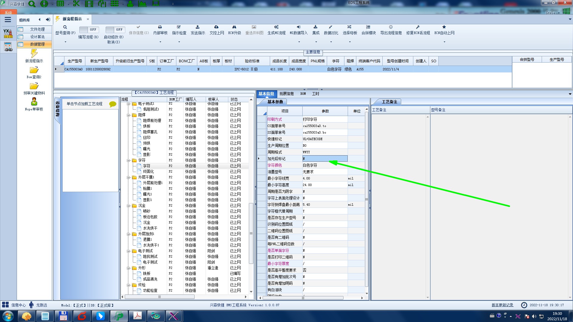
Task: Click the process tree horizontal scrollbar
Action: [159, 297]
